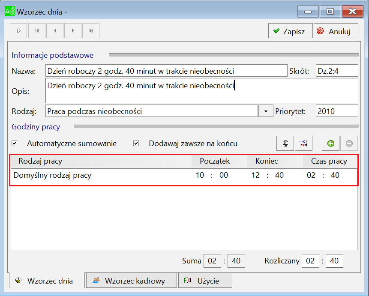Image resolution: width=369 pixels, height=296 pixels.
Task: Remove row with grey minus icon
Action: pyautogui.click(x=349, y=144)
